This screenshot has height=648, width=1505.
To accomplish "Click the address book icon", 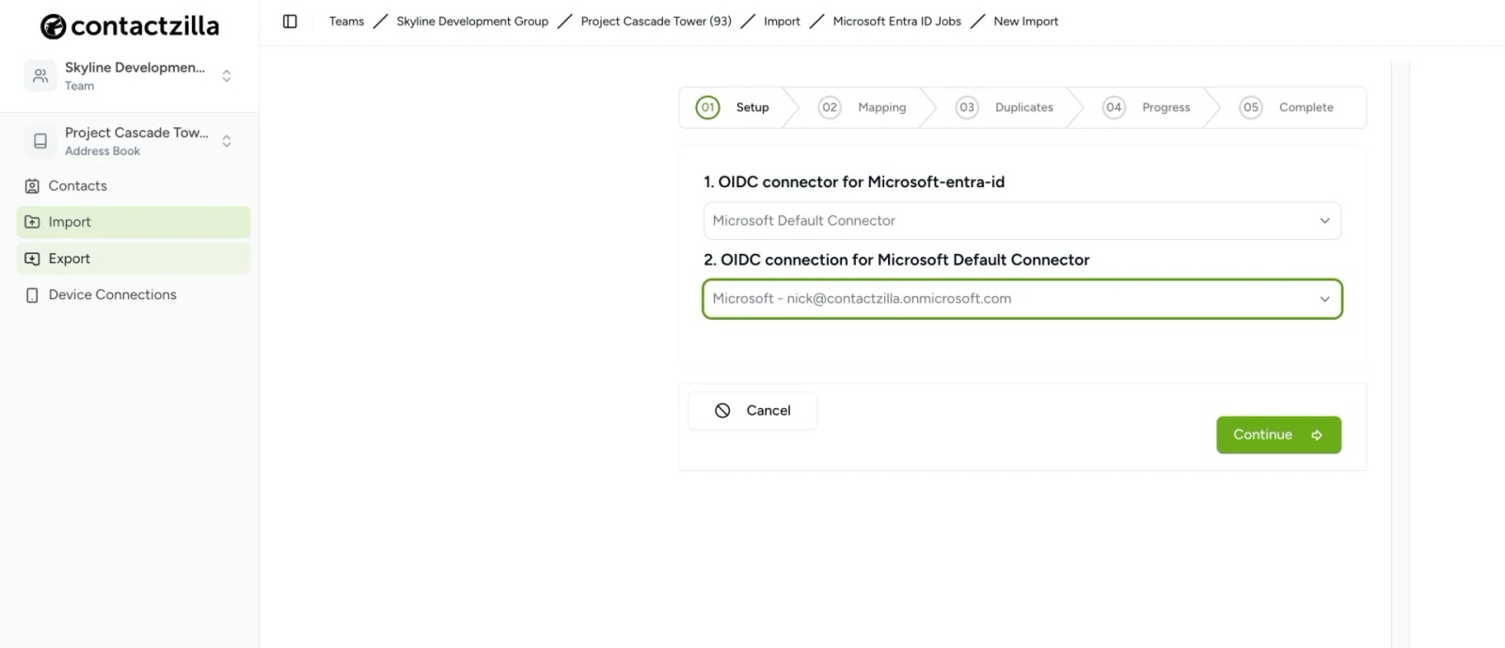I will (x=40, y=141).
